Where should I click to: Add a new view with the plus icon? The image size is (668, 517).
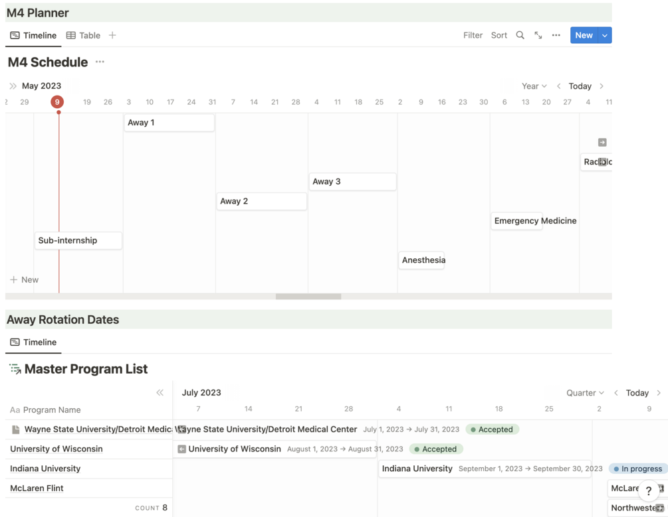[112, 35]
